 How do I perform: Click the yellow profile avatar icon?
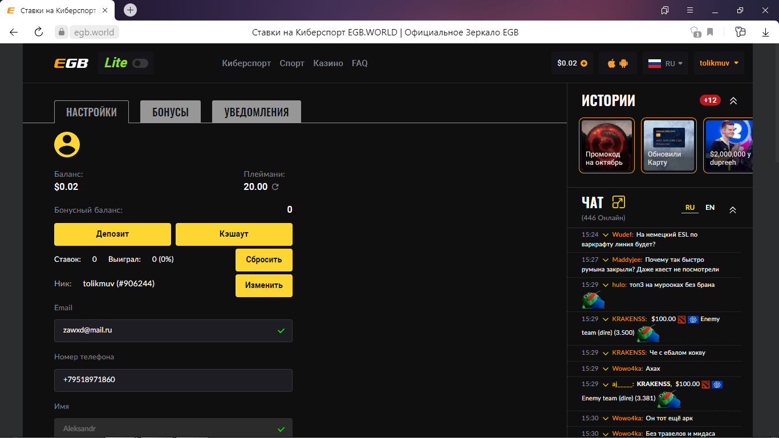click(x=67, y=144)
